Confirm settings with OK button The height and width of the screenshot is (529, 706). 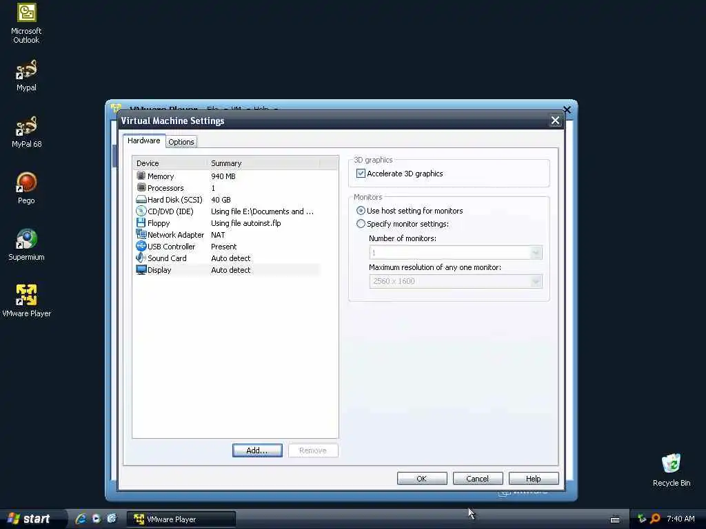point(422,479)
